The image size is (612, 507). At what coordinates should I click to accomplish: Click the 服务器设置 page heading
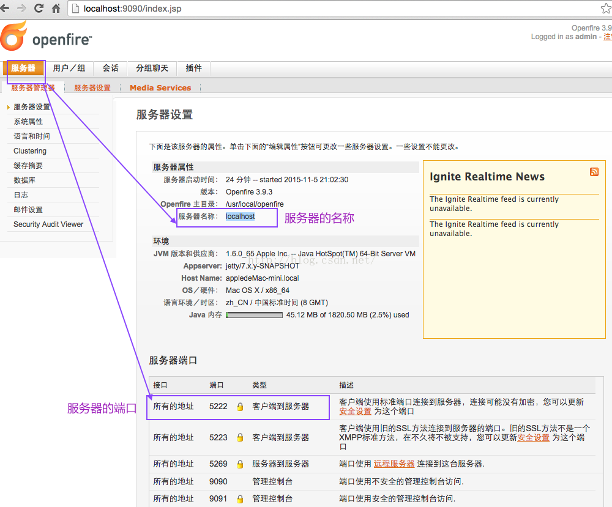tap(164, 114)
